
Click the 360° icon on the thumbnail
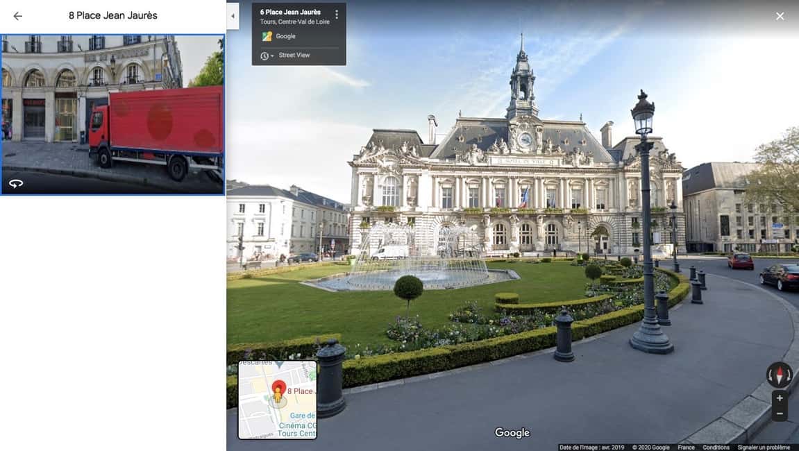pyautogui.click(x=15, y=183)
